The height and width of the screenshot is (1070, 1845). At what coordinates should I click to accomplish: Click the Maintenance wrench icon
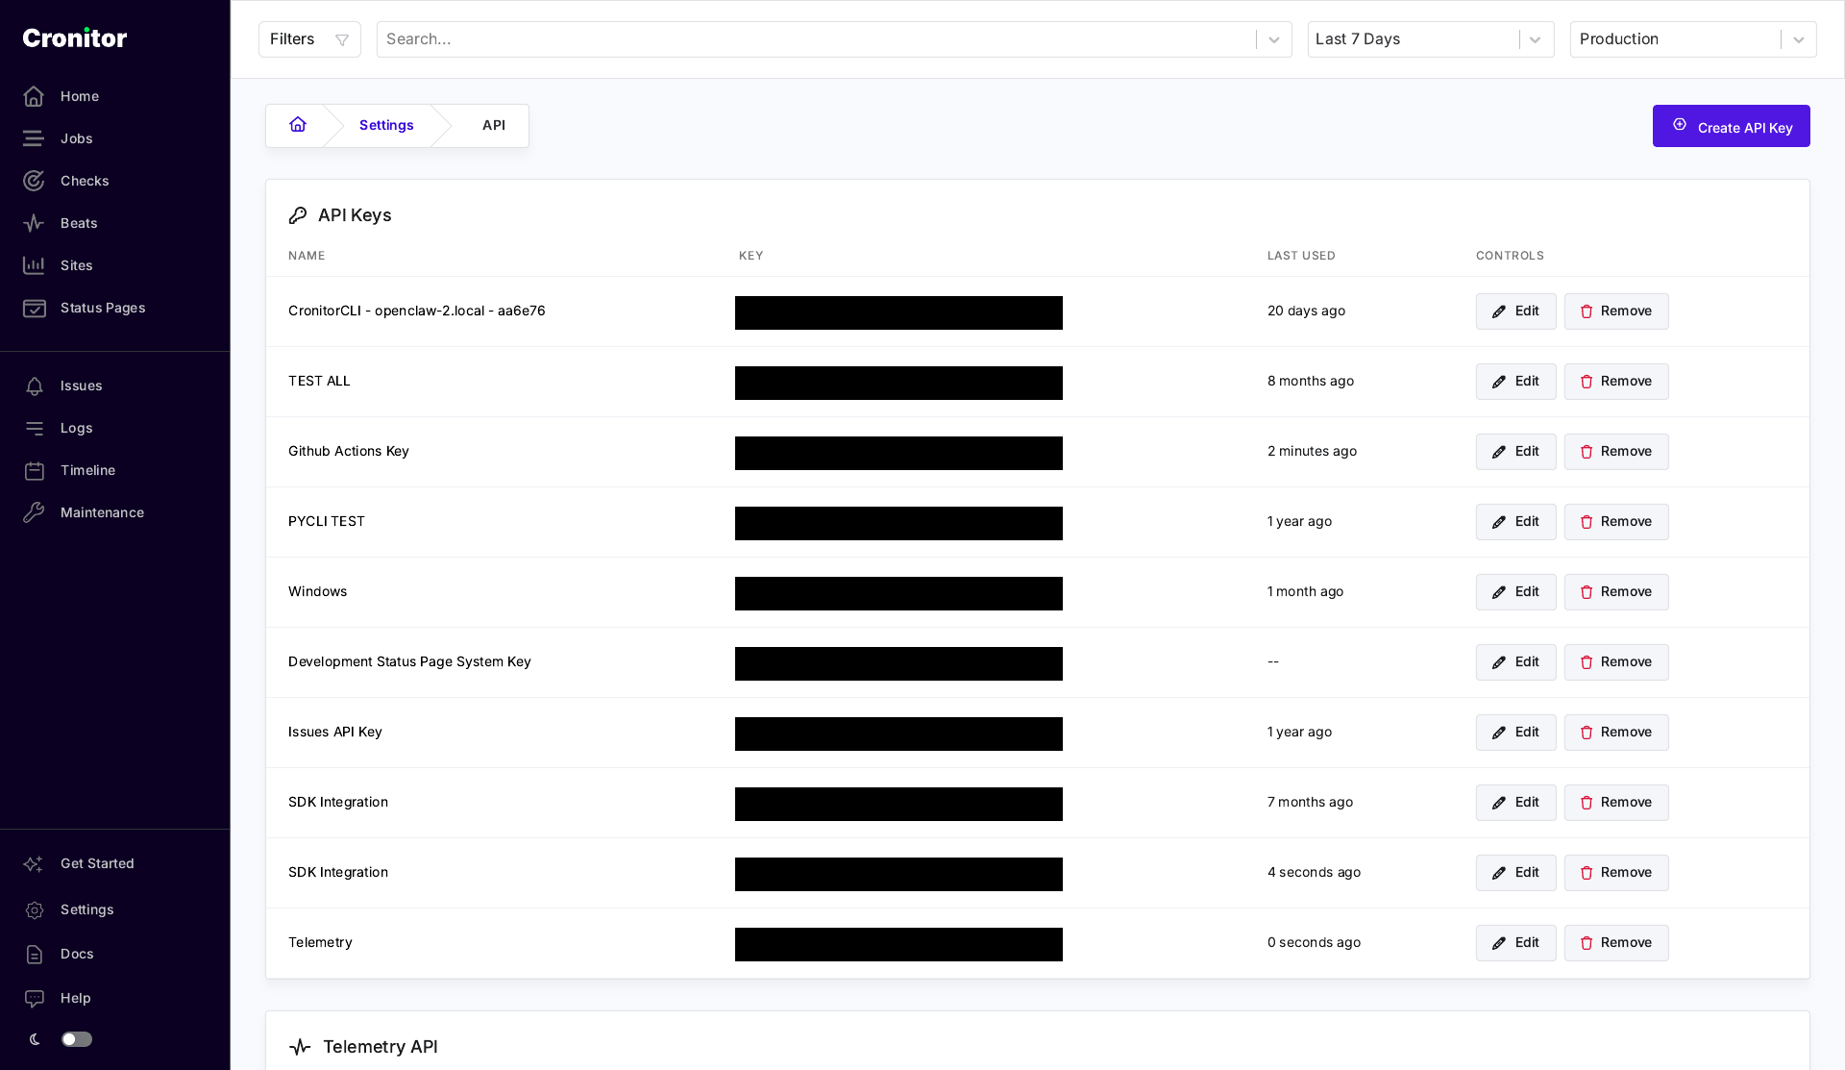[x=35, y=512]
